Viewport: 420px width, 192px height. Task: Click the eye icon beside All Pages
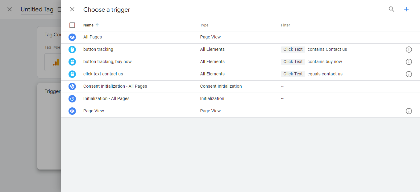(72, 37)
